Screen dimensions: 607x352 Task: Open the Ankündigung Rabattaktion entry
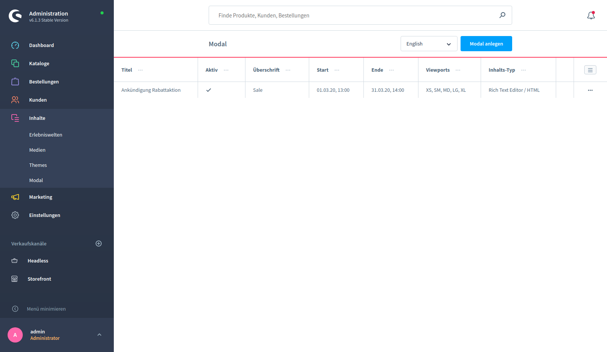point(151,90)
